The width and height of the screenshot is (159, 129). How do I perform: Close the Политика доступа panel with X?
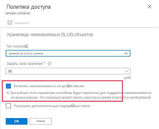point(149,7)
